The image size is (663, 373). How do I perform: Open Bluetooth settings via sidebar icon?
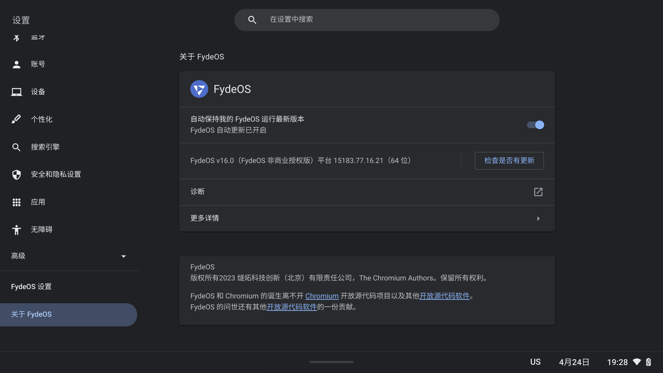tap(16, 38)
